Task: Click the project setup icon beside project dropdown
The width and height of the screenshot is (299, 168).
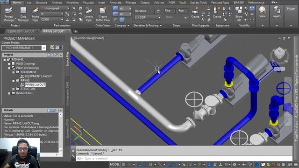Action: tap(52, 48)
